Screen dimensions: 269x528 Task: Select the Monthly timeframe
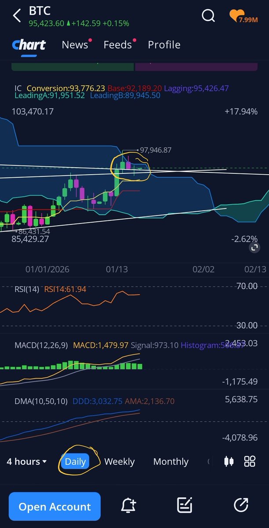point(171,461)
